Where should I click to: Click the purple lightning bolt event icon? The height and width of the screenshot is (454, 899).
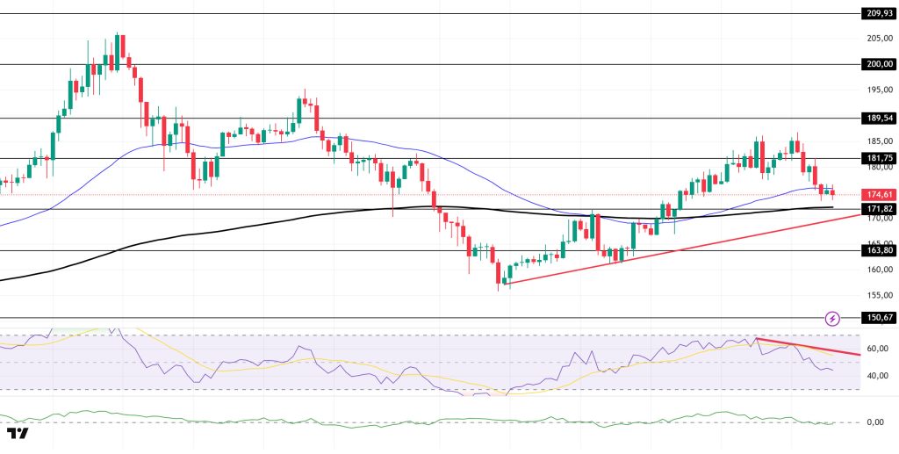[x=832, y=318]
